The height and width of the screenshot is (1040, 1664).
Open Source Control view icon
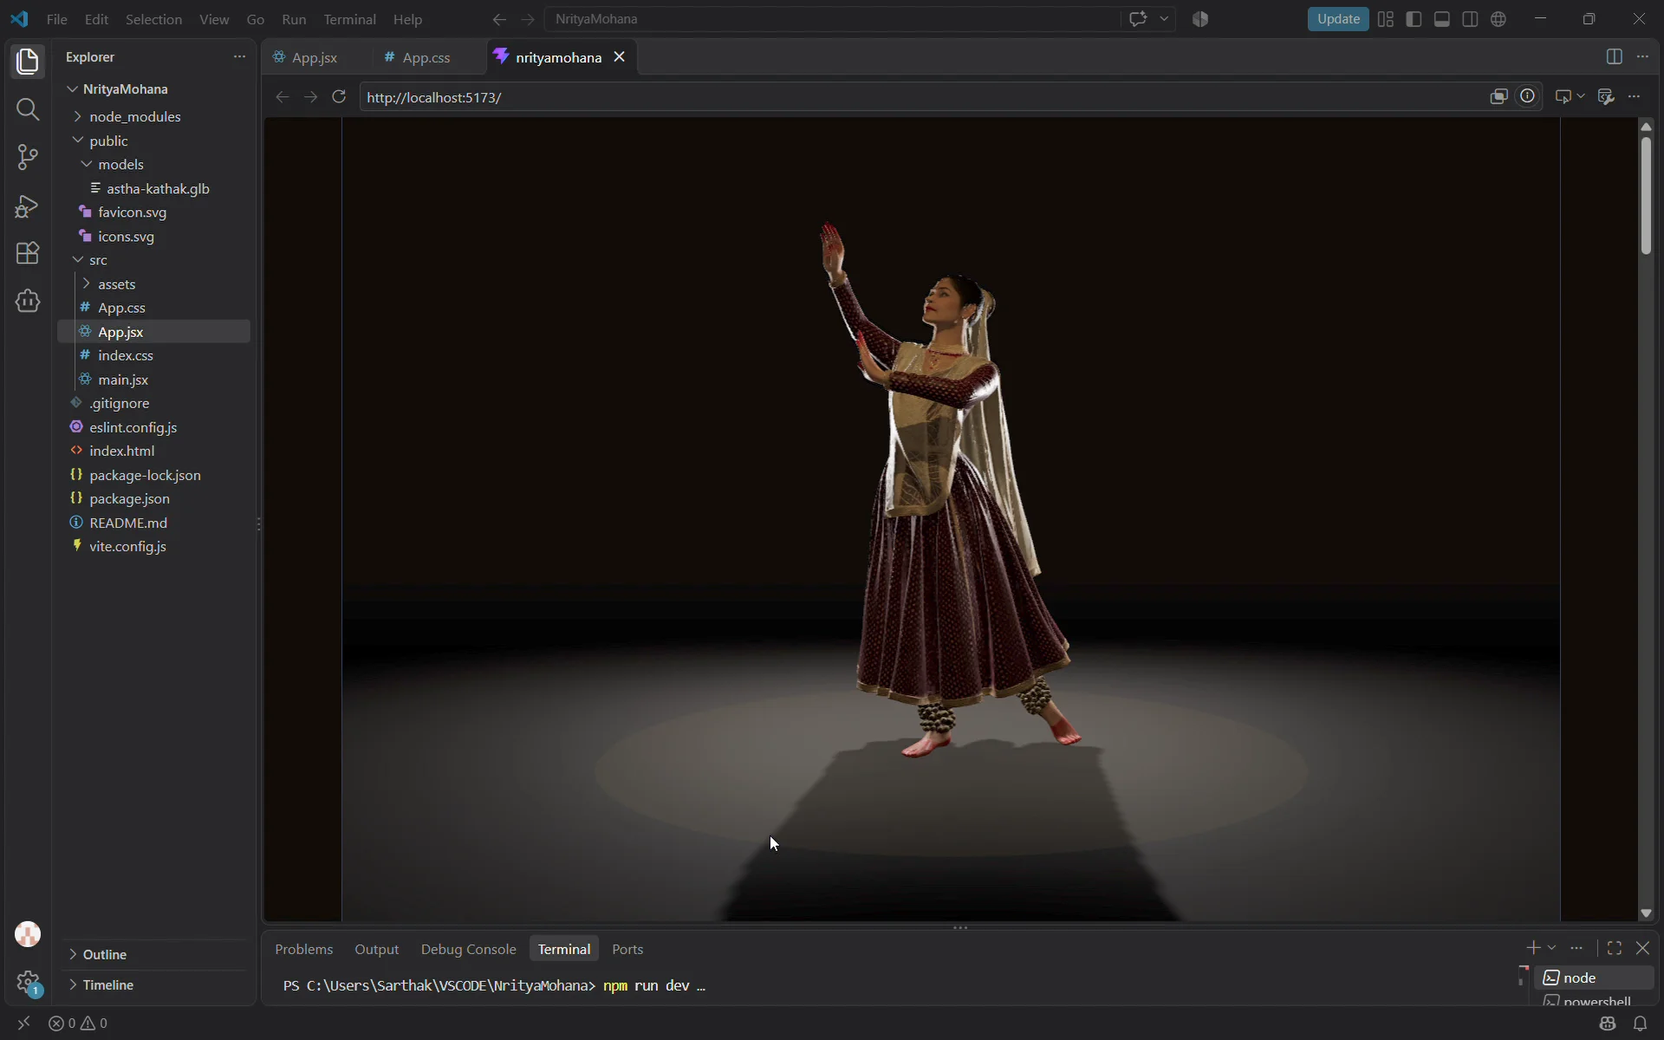coord(28,157)
